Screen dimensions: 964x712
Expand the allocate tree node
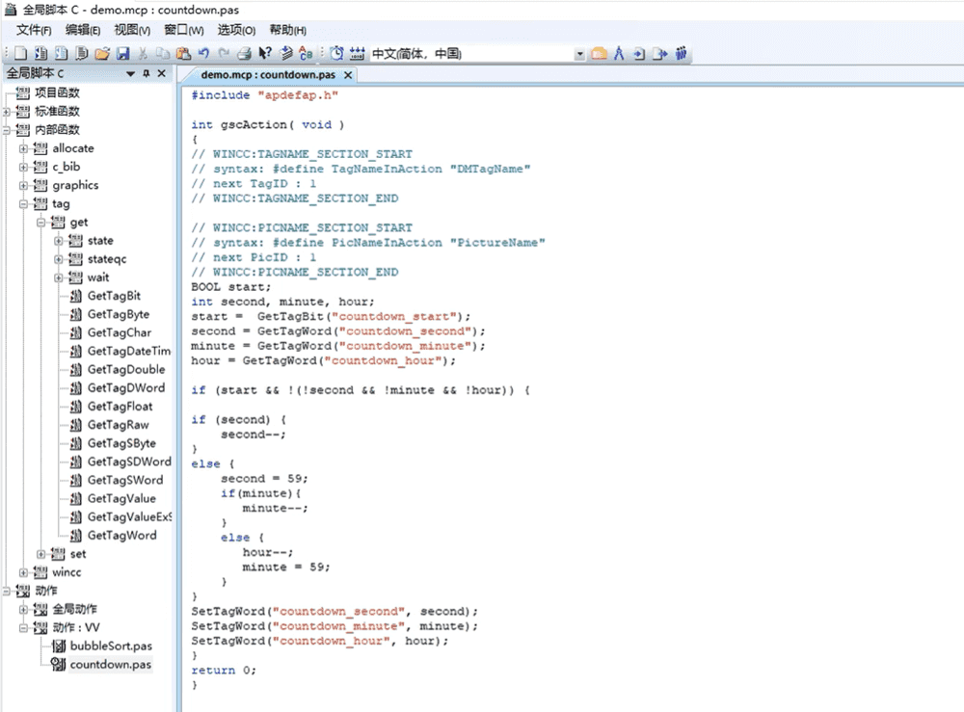(23, 148)
